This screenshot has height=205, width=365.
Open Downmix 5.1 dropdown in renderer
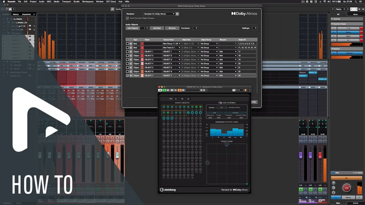click(x=222, y=107)
